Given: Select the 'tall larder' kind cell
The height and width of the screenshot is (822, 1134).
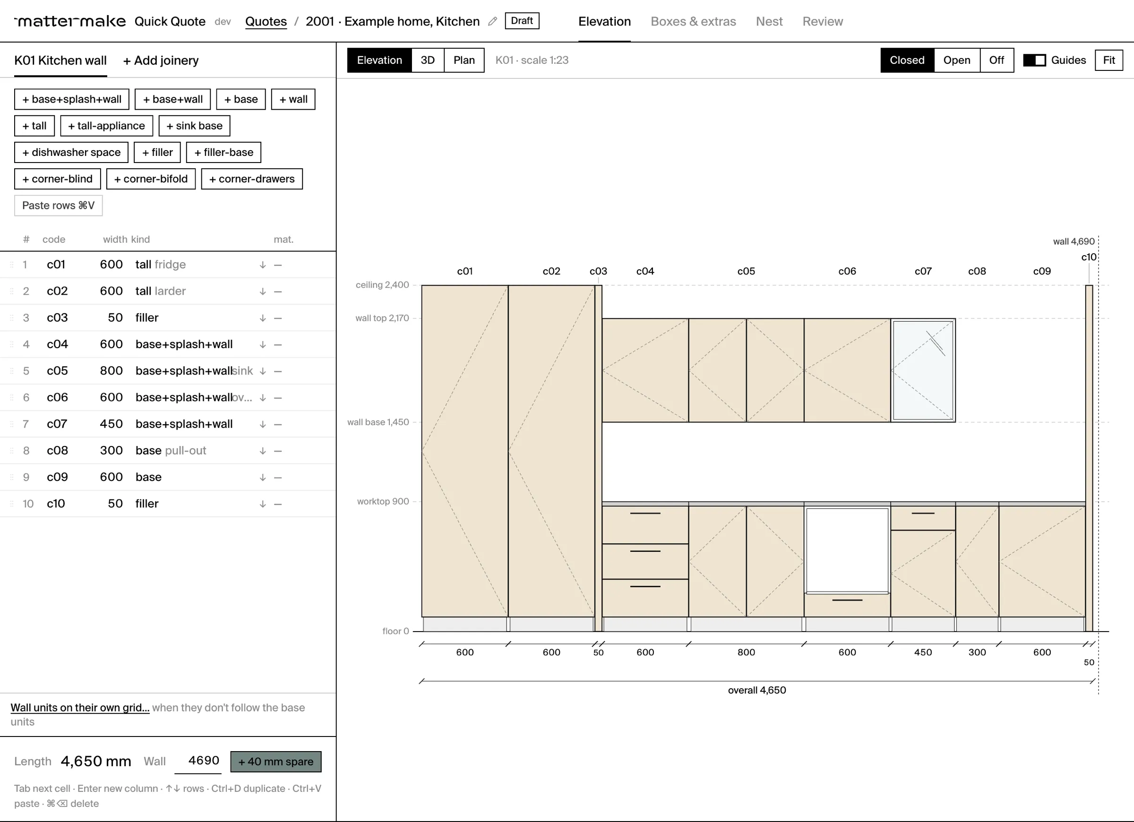Looking at the screenshot, I should pyautogui.click(x=161, y=291).
